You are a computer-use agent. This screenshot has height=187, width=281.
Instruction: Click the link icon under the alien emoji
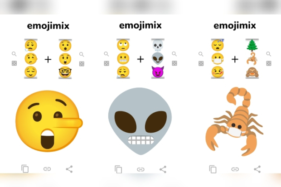coord(140,169)
